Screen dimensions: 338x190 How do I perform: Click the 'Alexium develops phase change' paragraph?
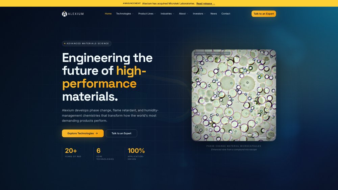coord(110,115)
